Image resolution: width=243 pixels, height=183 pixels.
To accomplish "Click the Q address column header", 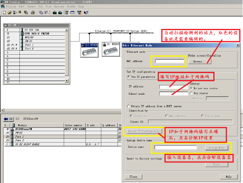I will tap(110, 125).
